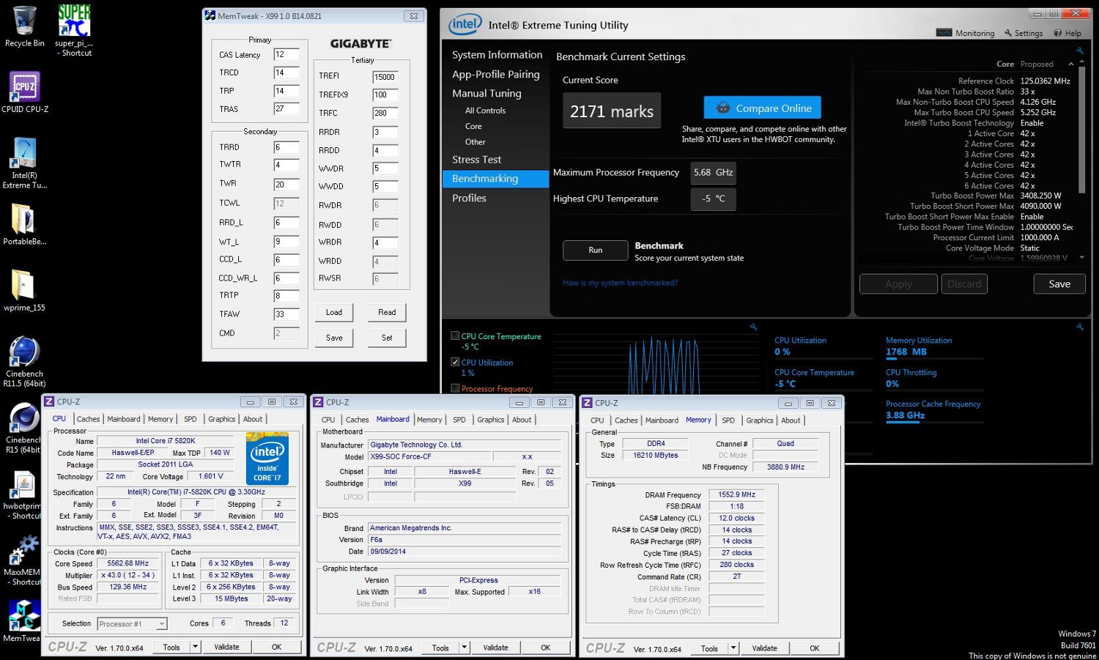
Task: Switch to About tab in CPU-Z CPU window
Action: 253,419
